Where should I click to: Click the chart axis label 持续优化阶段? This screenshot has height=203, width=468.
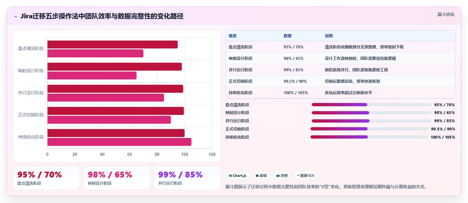pos(31,137)
